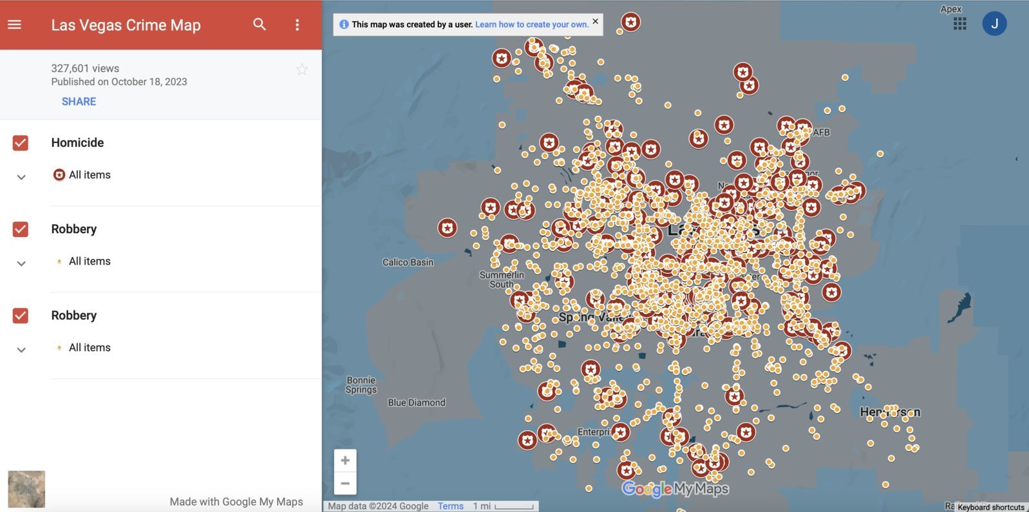Image resolution: width=1029 pixels, height=512 pixels.
Task: Click the SHARE link
Action: point(79,102)
